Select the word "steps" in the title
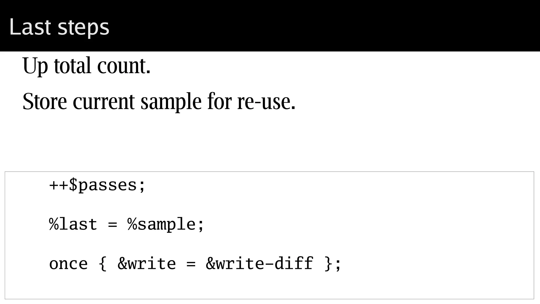 83,27
